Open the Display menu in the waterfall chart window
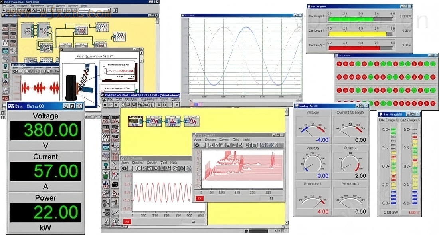Viewport: 439px width, 235px height. [x=210, y=139]
